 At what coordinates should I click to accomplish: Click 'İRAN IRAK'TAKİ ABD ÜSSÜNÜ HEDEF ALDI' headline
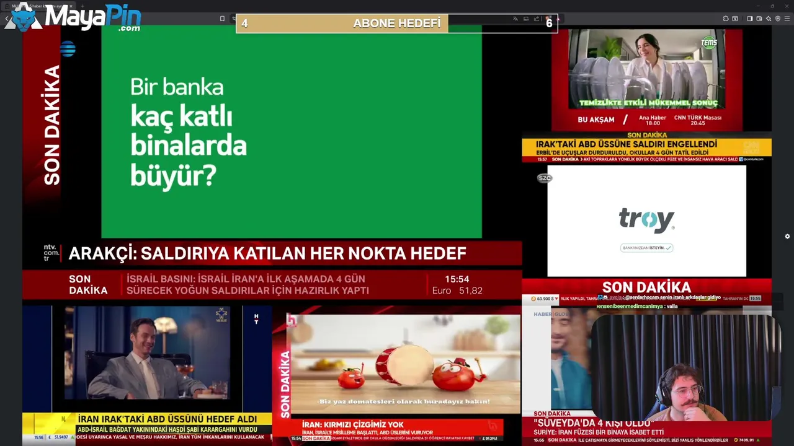coord(167,419)
